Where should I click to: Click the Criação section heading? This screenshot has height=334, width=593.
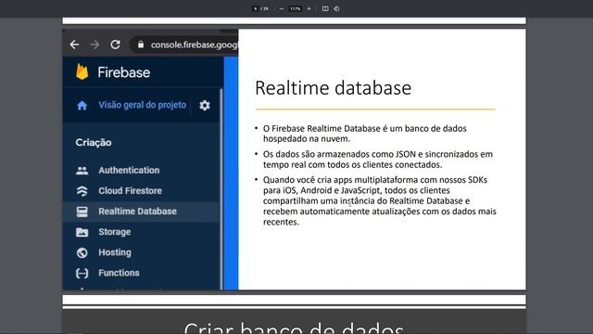pyautogui.click(x=94, y=142)
